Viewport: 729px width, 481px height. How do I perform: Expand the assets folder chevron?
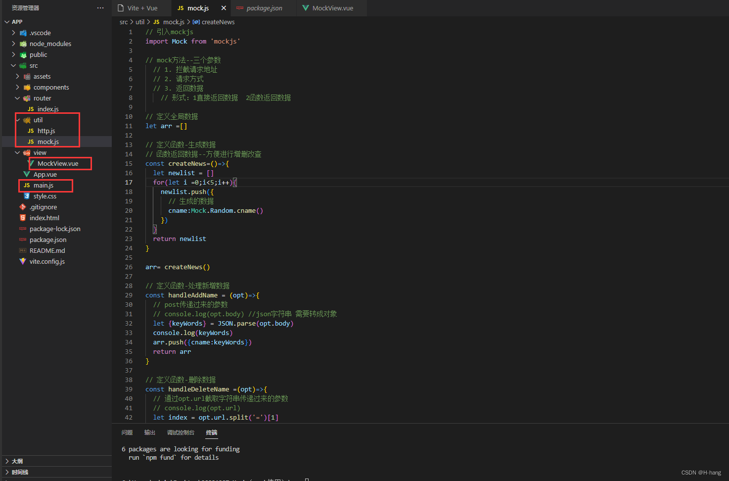(x=17, y=76)
